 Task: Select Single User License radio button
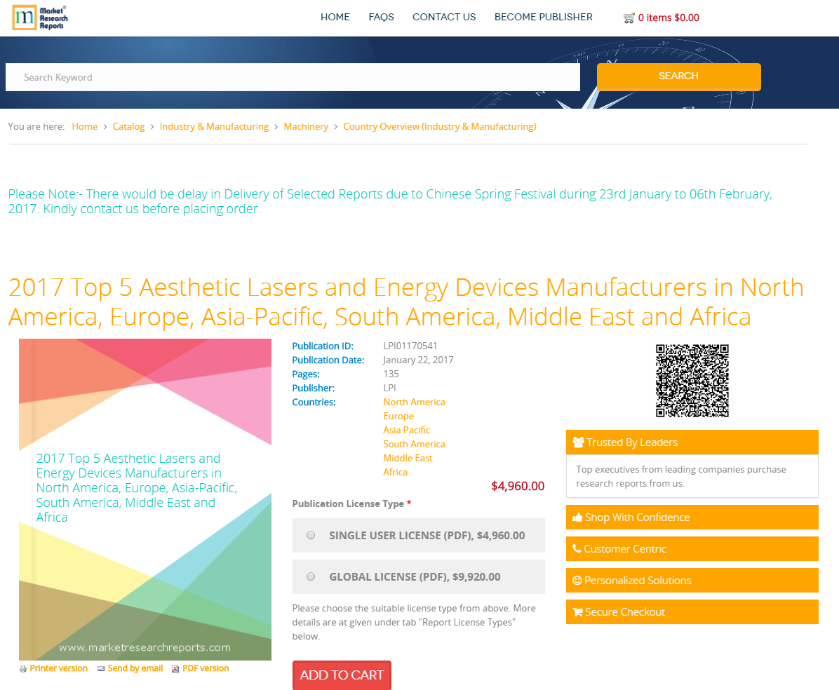(x=311, y=535)
